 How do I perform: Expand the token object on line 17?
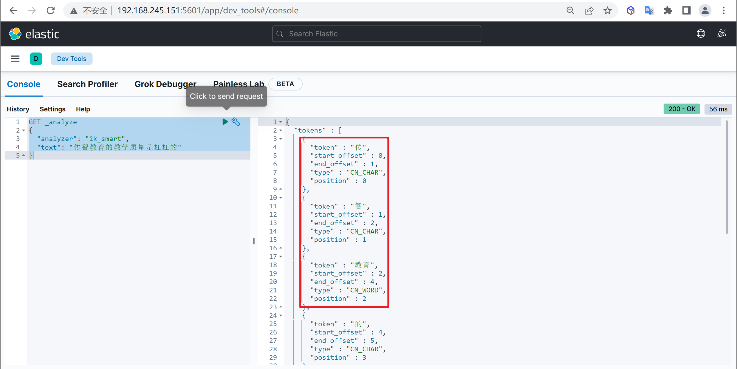point(283,256)
